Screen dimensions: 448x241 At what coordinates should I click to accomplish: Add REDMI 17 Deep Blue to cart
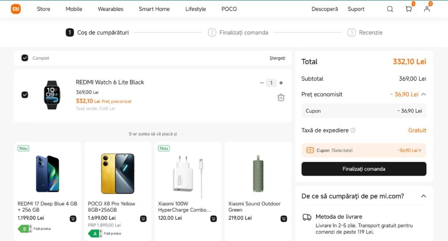click(x=73, y=219)
